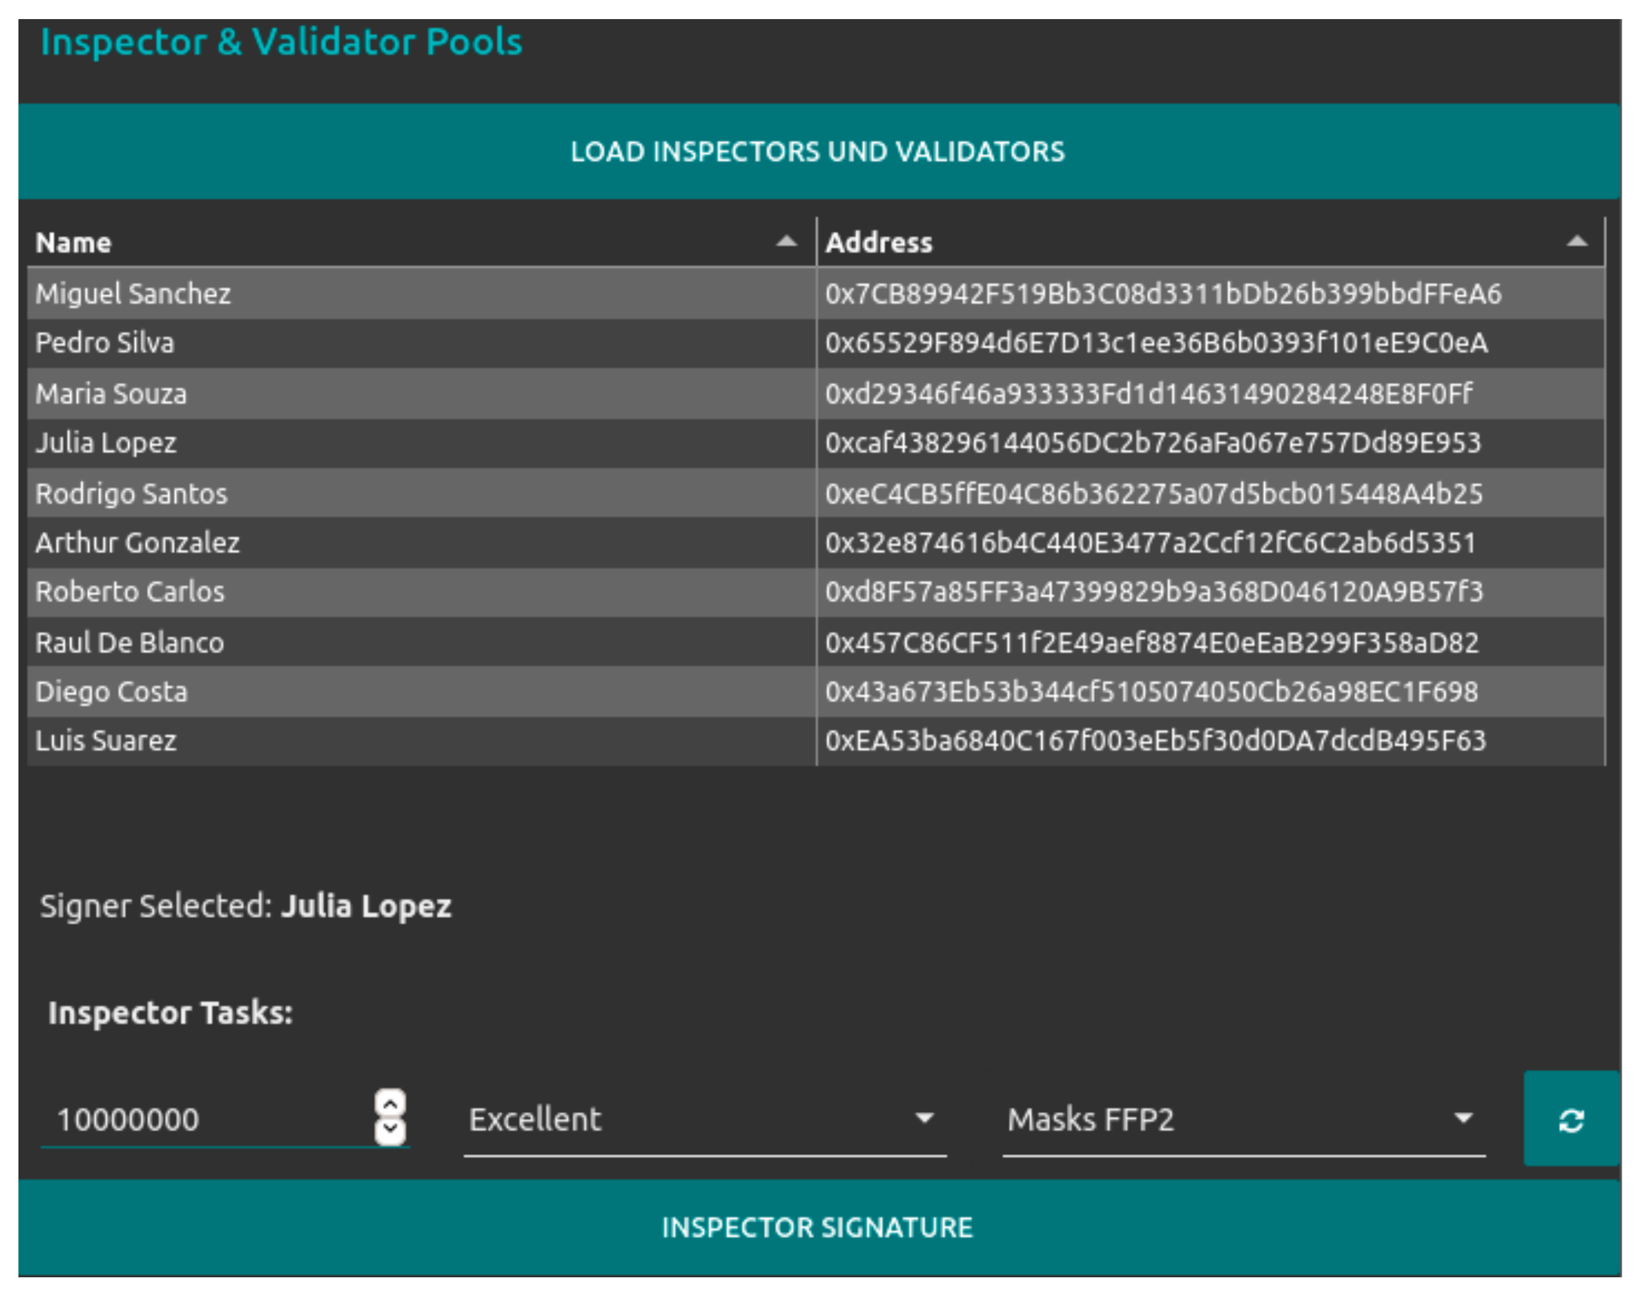Open the Excellent quality dropdown
The width and height of the screenshot is (1644, 1299).
click(x=704, y=1119)
